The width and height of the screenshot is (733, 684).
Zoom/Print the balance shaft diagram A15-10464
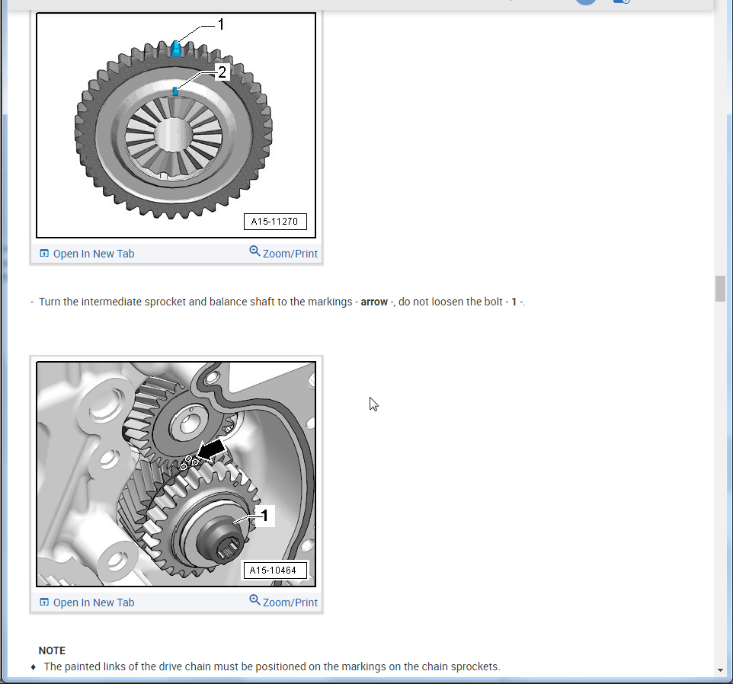tap(283, 602)
